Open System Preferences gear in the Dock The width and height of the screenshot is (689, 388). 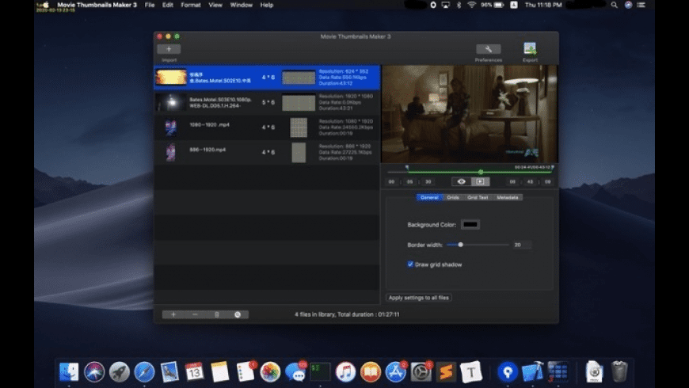coord(421,371)
